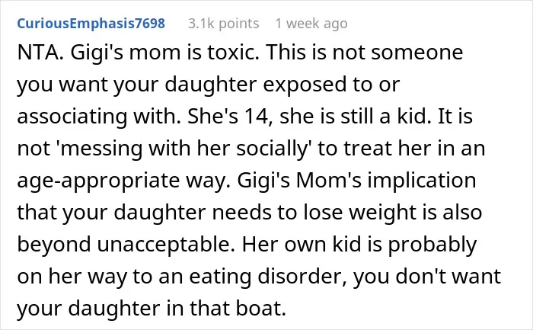533x330 pixels.
Task: Click the phrase 'age-appropriate way.'
Action: pyautogui.click(x=123, y=181)
